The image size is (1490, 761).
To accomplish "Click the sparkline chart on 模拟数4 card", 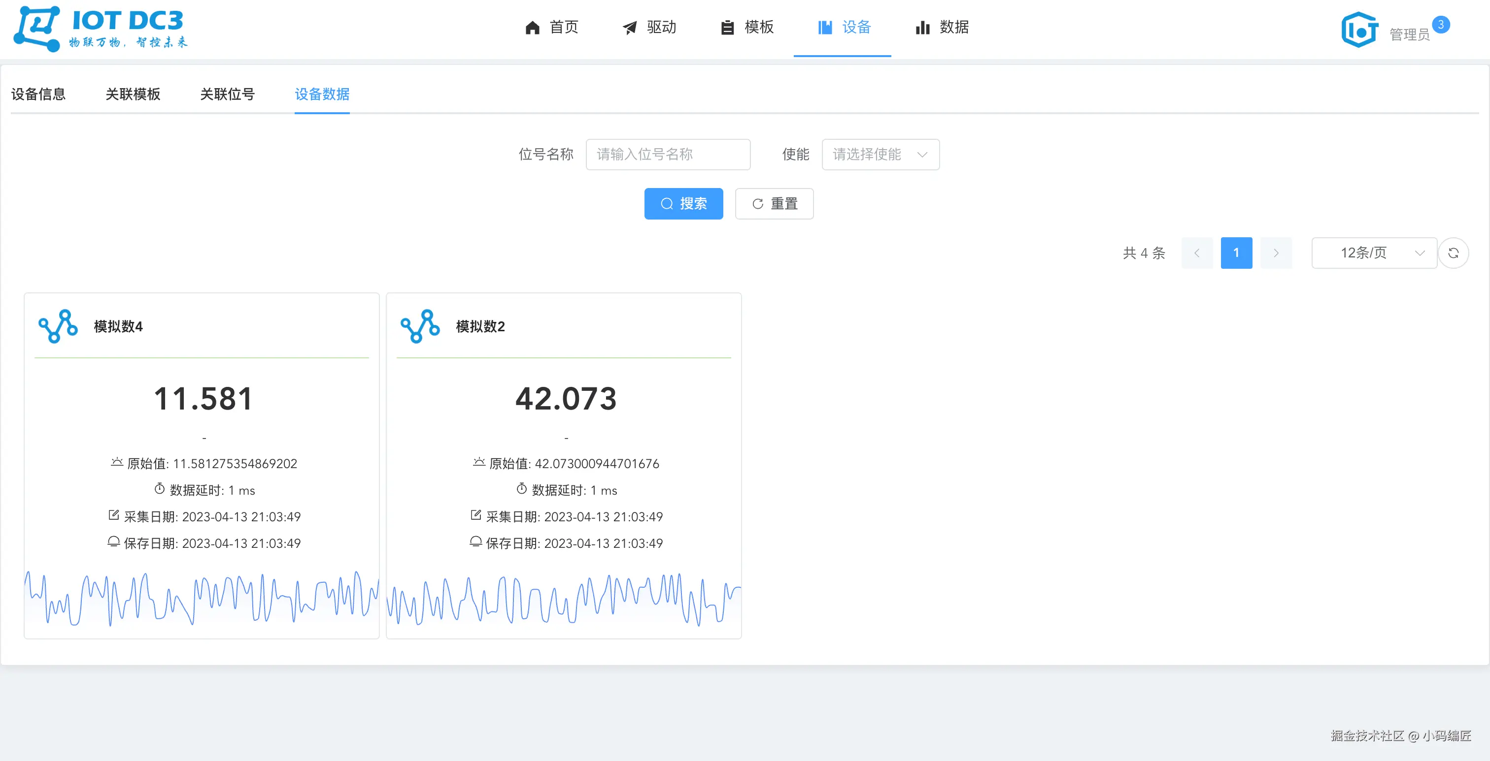I will point(202,598).
